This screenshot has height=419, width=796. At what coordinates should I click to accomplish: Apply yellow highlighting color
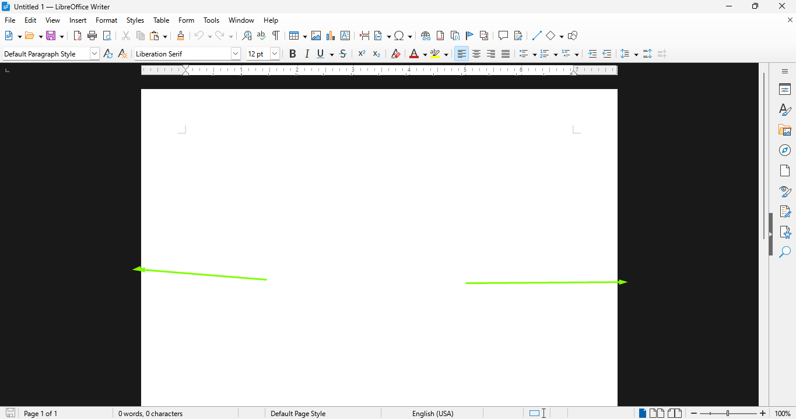tap(435, 54)
